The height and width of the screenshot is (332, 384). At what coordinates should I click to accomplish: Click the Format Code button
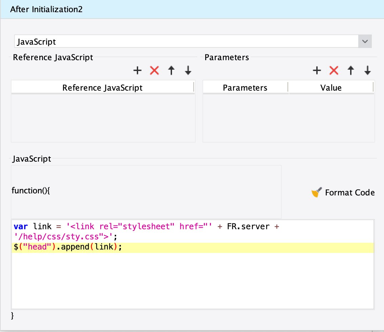tap(343, 193)
